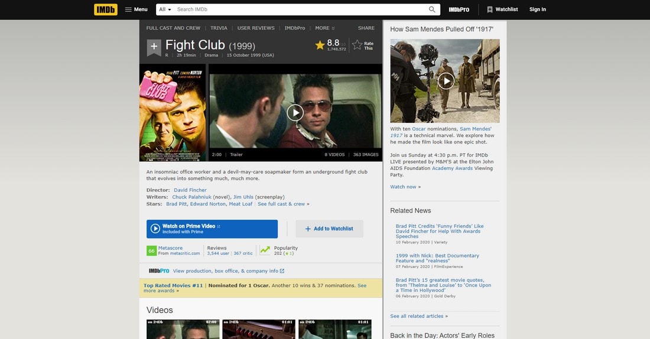Click the IMDb logo
Image resolution: width=650 pixels, height=339 pixels.
(x=106, y=9)
